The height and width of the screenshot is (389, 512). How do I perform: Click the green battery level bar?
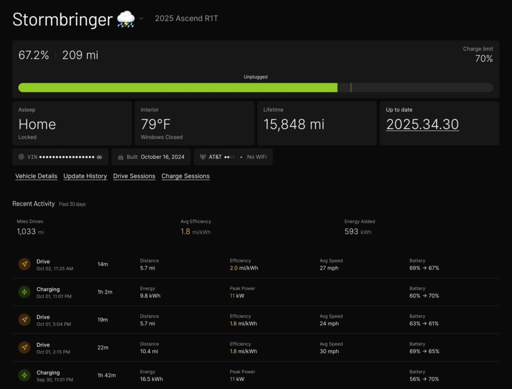coord(177,87)
